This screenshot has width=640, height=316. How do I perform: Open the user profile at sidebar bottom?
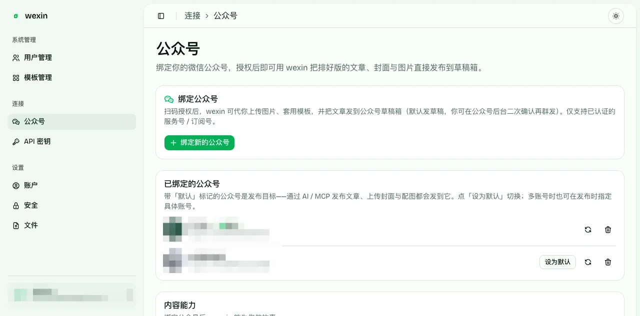pyautogui.click(x=72, y=295)
